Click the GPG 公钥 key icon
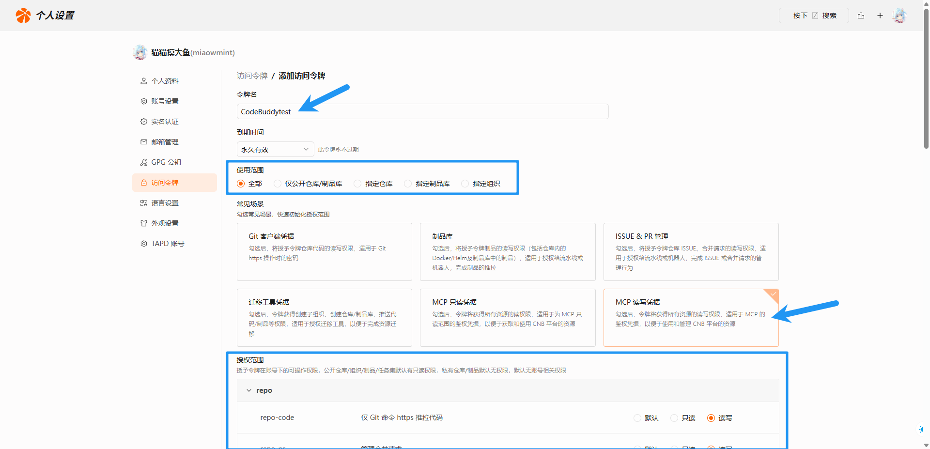930x449 pixels. coord(144,162)
